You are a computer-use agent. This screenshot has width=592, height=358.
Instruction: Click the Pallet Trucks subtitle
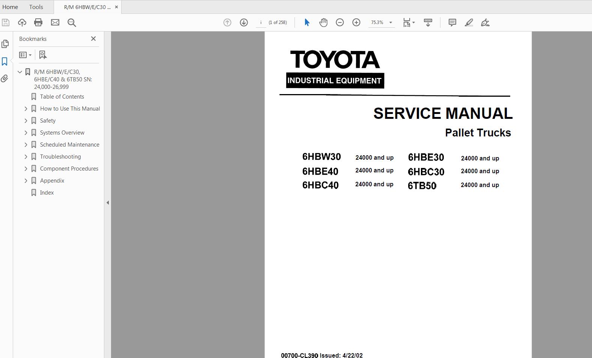click(x=478, y=133)
